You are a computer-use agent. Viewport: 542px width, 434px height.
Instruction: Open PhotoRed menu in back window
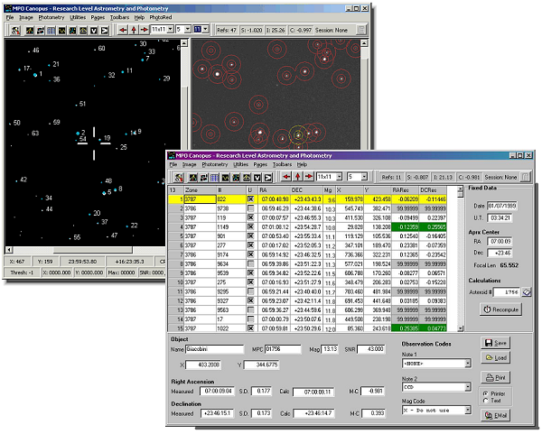[x=161, y=17]
